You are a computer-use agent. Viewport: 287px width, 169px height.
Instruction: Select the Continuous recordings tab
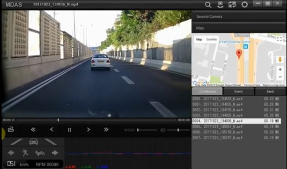coord(207,92)
